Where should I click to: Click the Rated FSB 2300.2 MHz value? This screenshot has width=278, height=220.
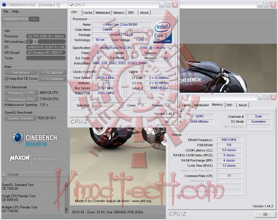(106, 93)
